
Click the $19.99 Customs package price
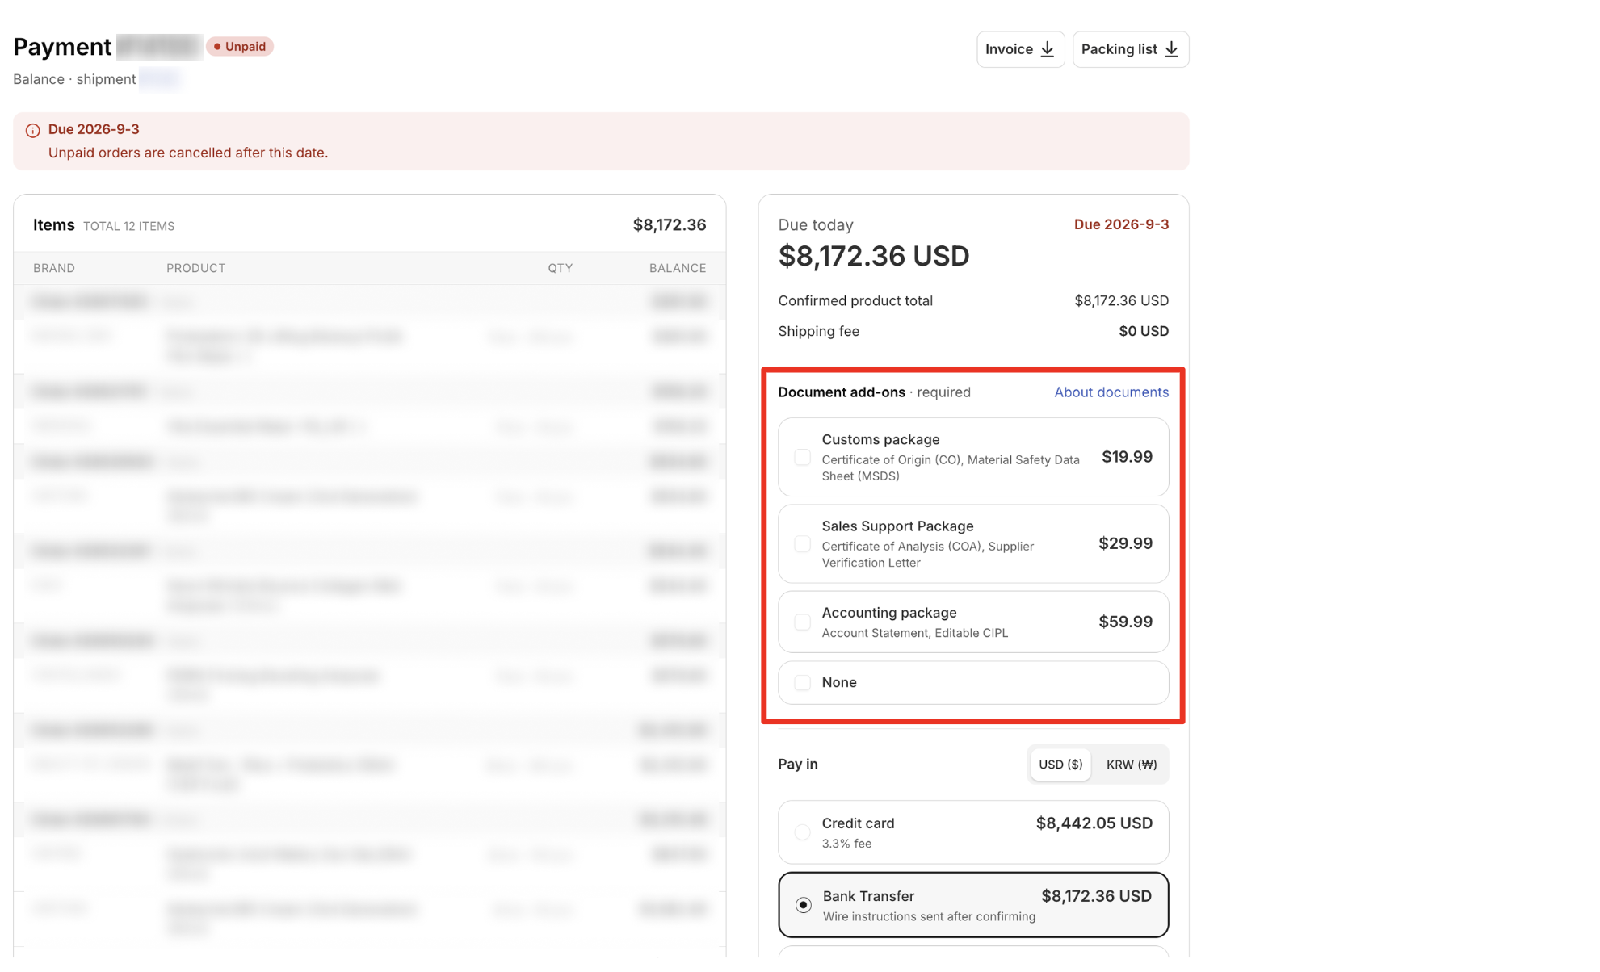[x=1127, y=457]
